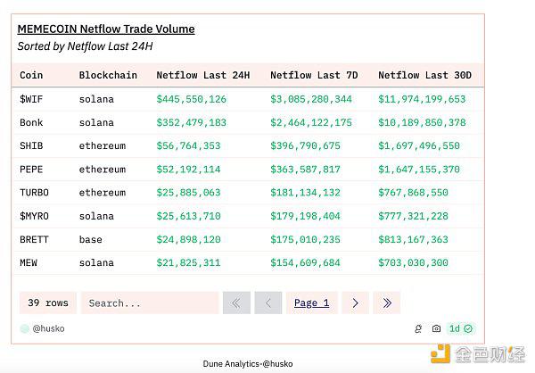Viewport: 535px width, 373px height.
Task: Click solana blockchain cell in $WIF row
Action: point(96,99)
